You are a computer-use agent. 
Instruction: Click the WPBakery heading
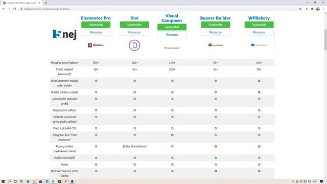pos(259,18)
